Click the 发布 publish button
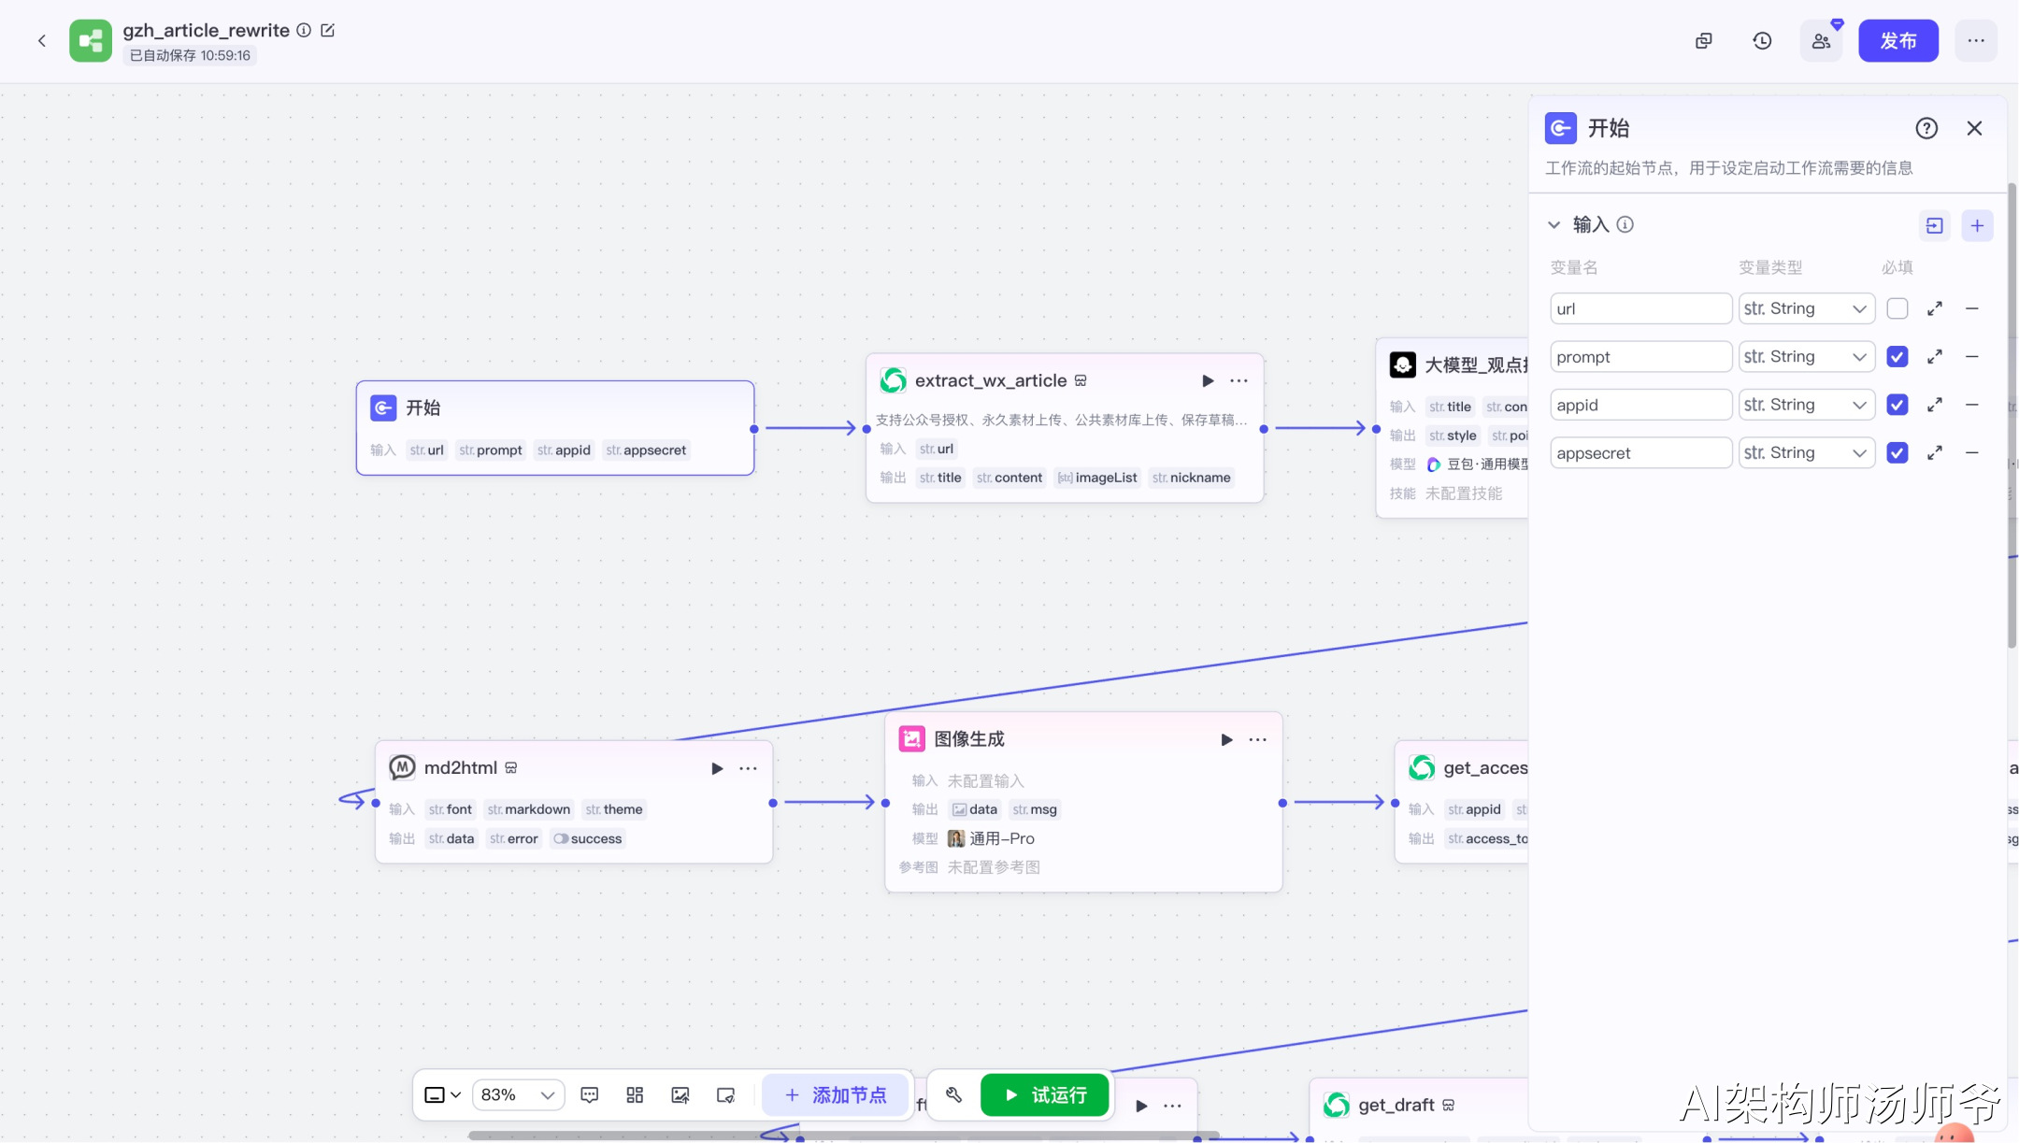 (1897, 41)
